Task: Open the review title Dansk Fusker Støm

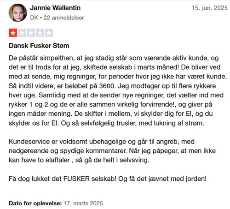Action: pos(39,46)
